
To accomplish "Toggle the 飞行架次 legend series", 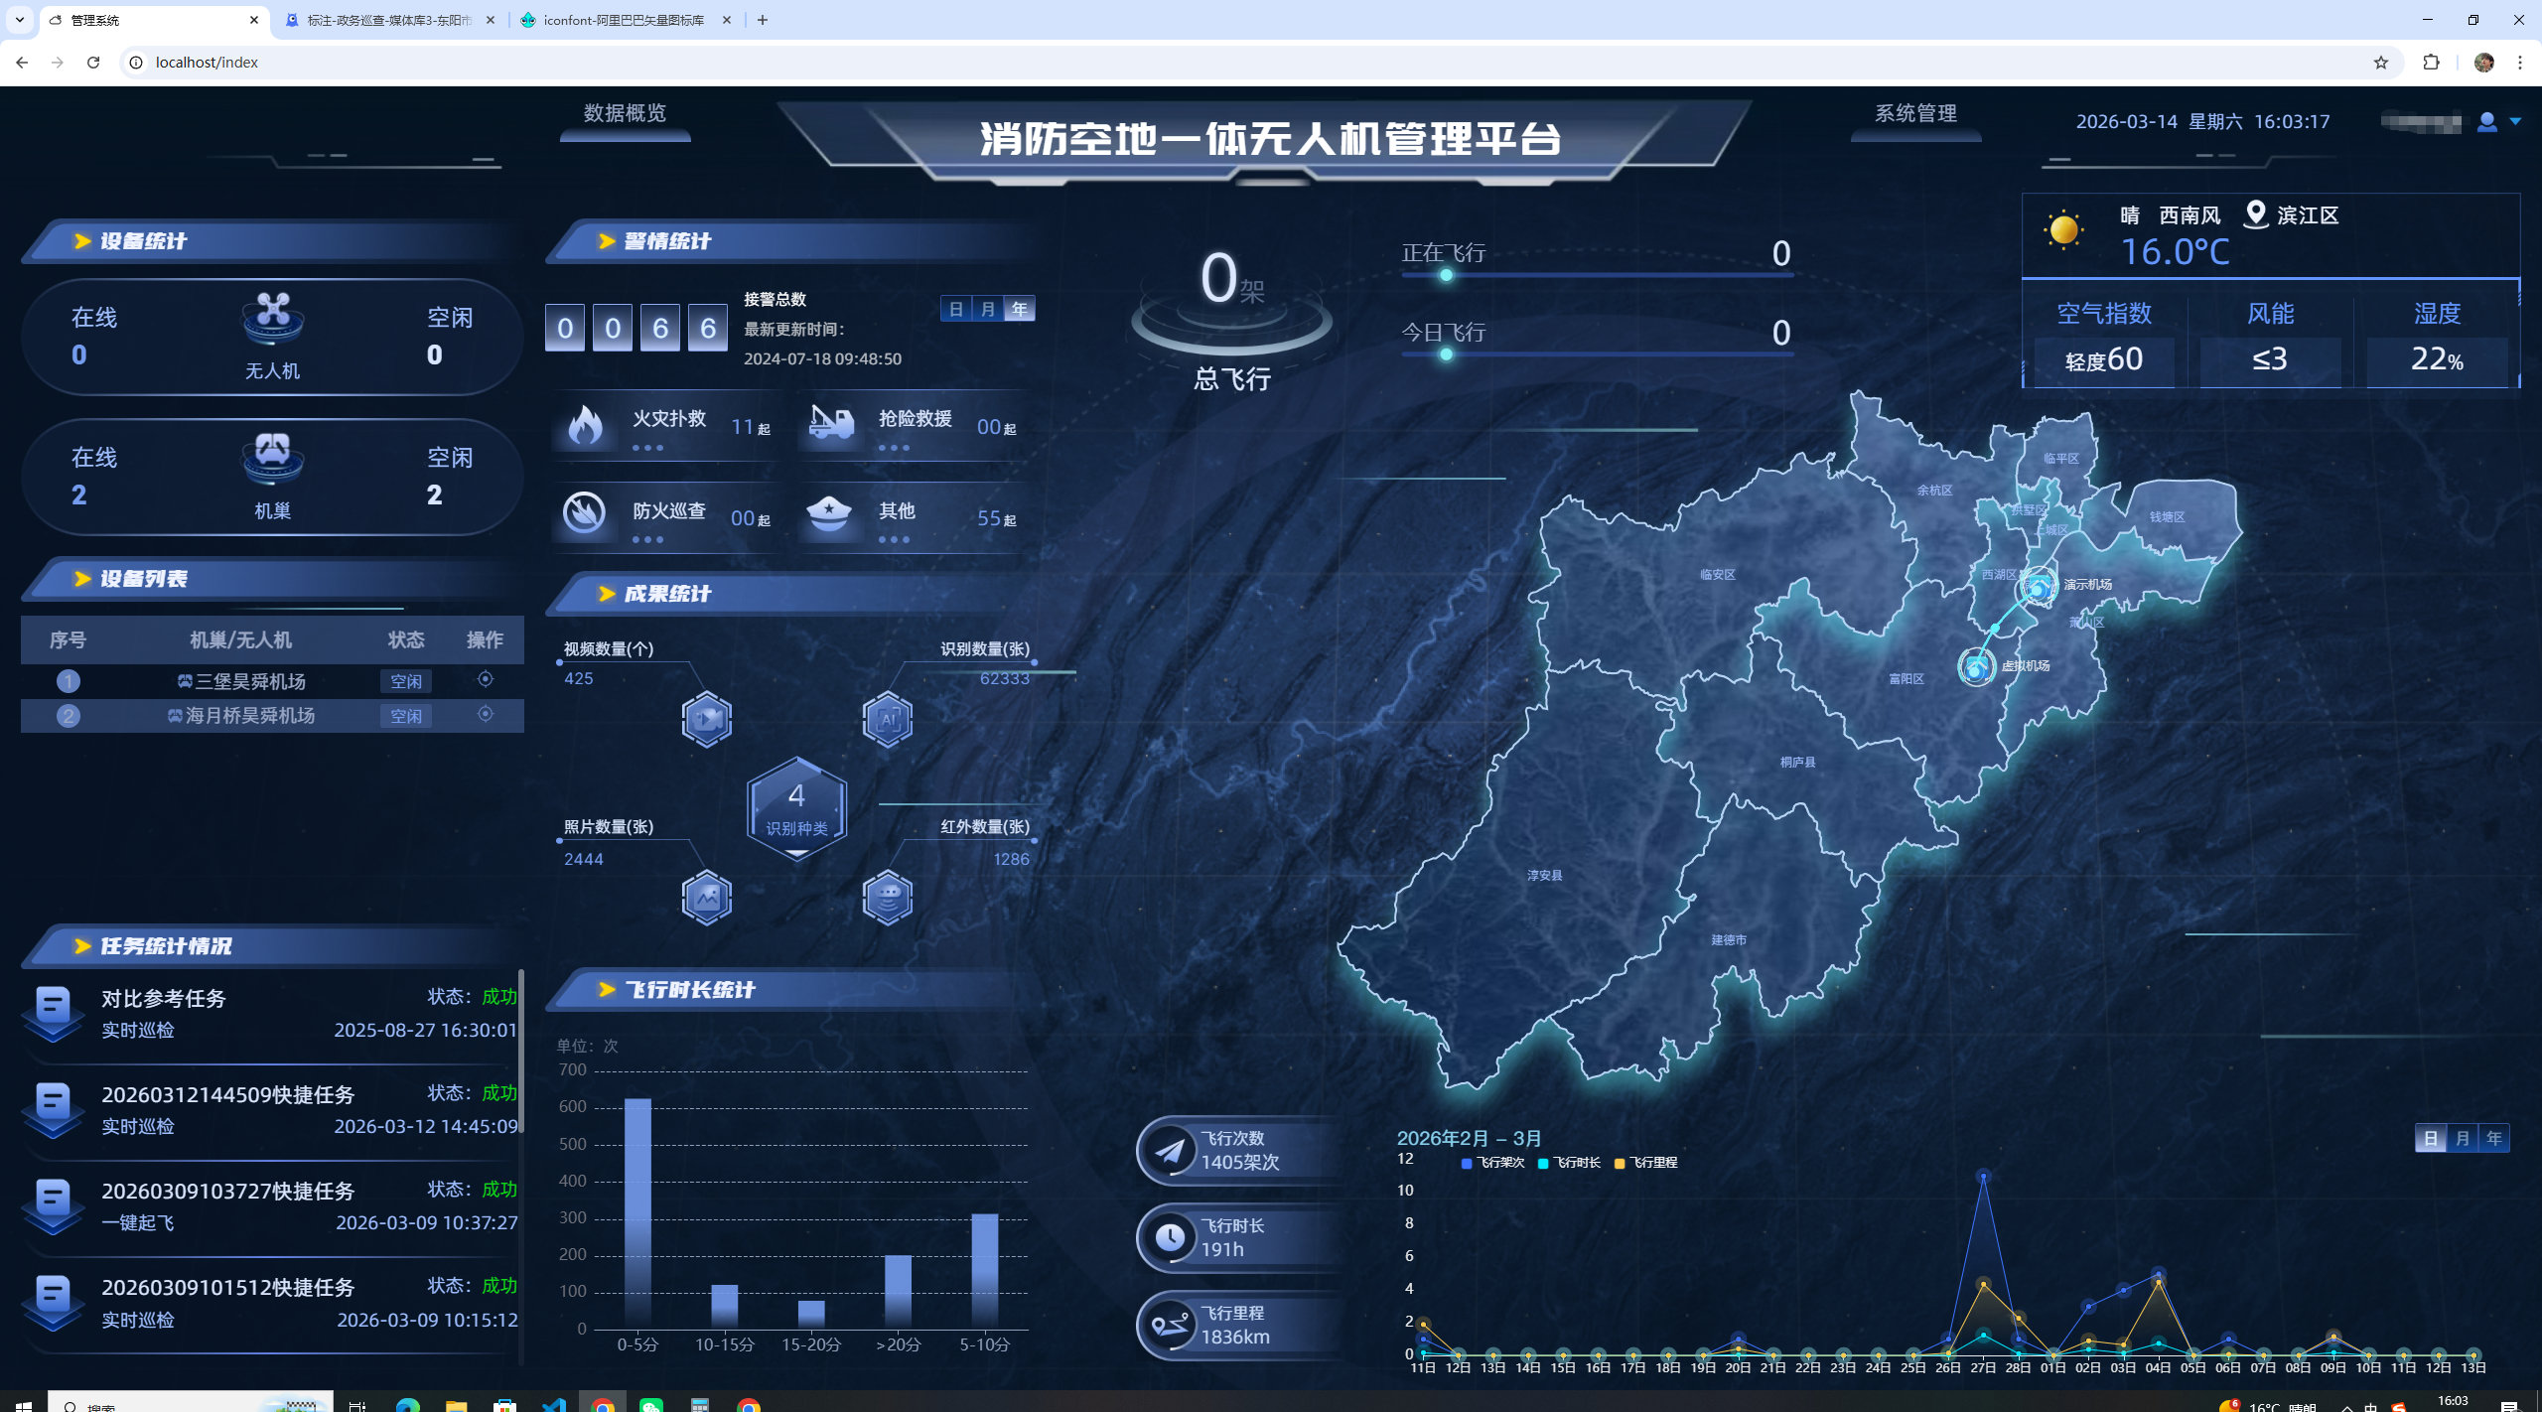I will 1492,1163.
